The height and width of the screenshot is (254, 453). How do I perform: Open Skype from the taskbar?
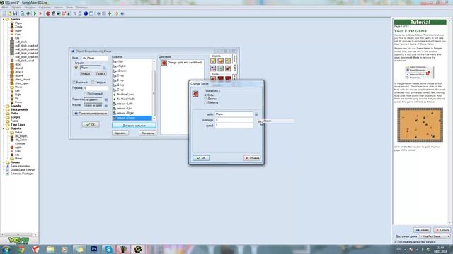pyautogui.click(x=108, y=249)
